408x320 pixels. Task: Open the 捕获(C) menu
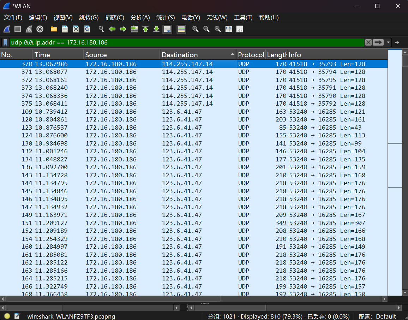click(114, 18)
